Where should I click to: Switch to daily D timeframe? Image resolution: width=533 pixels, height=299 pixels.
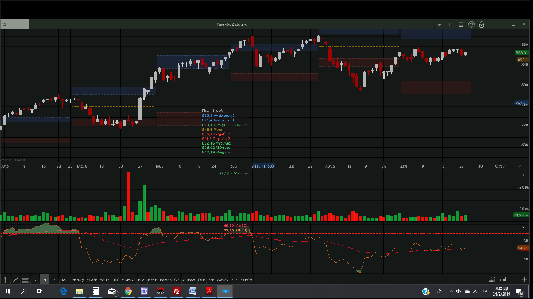click(35, 280)
